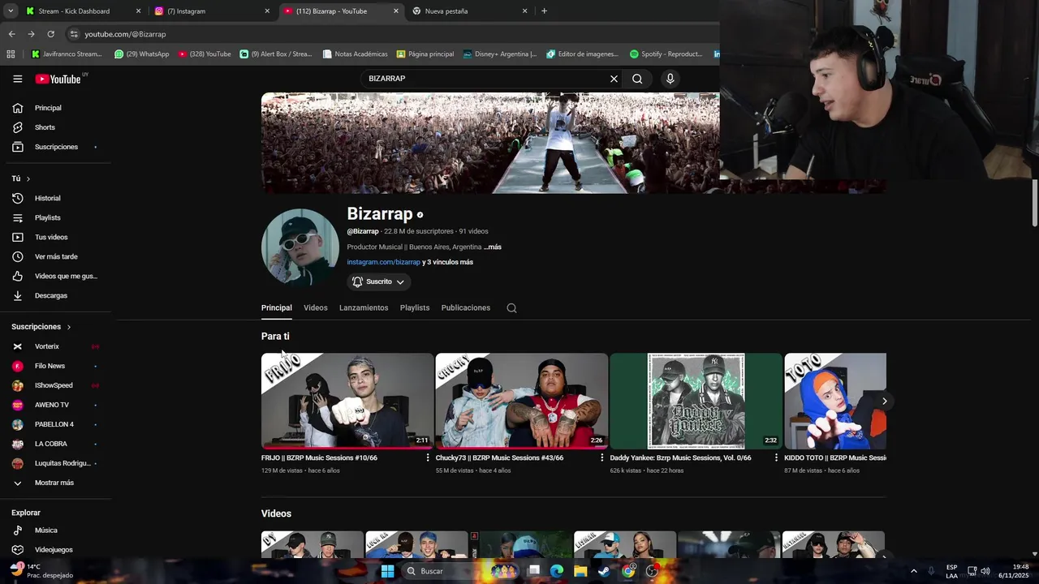Open Windows Start menu

click(387, 571)
